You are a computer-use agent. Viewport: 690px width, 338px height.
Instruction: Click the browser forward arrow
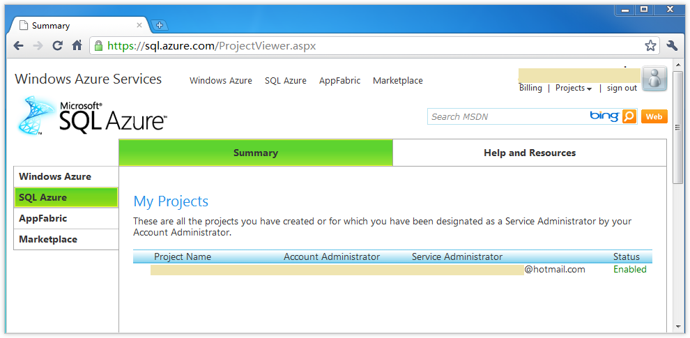tap(38, 46)
